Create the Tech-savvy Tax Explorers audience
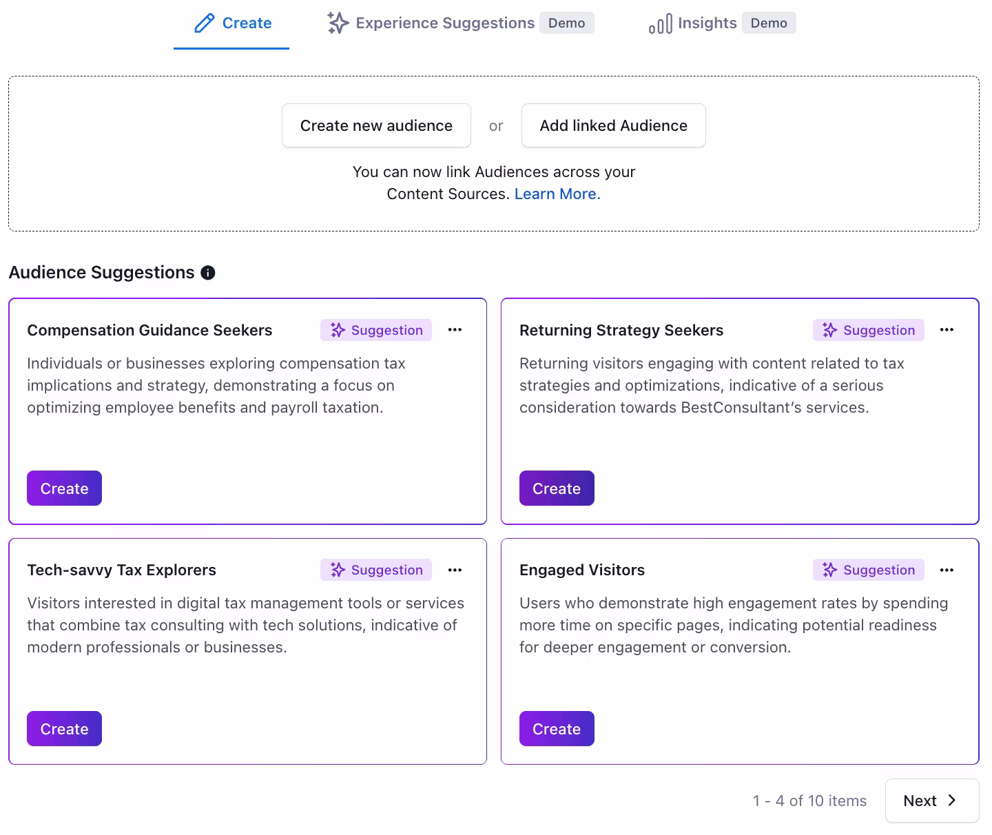The image size is (992, 835). [x=64, y=729]
